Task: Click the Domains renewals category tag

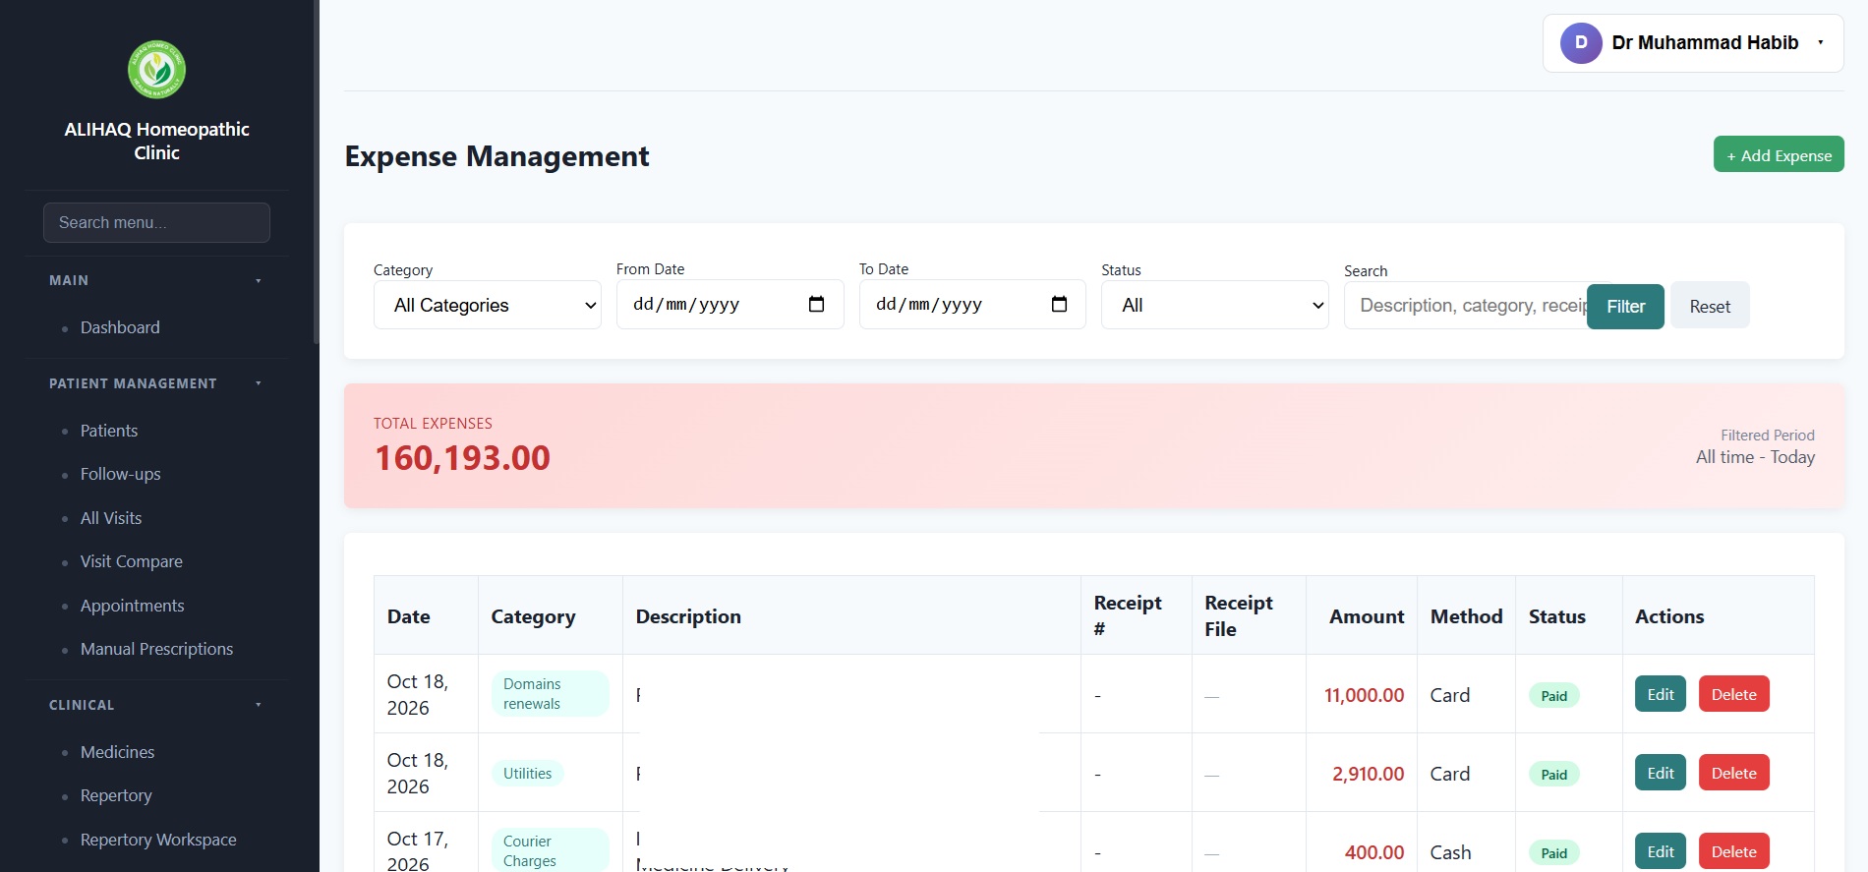Action: coord(550,694)
